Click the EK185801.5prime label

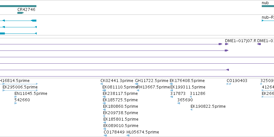coord(121,119)
